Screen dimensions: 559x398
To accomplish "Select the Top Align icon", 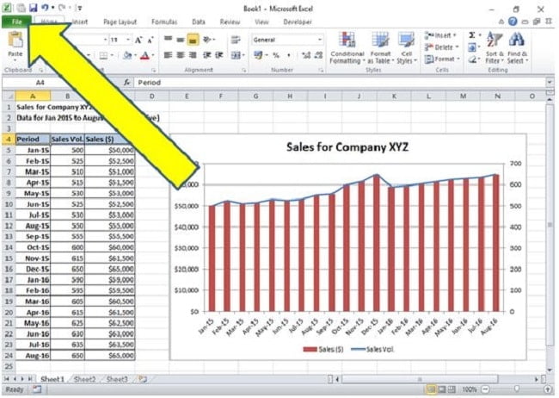I will pos(168,40).
